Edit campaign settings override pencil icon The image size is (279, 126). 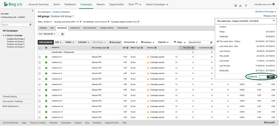[x=139, y=22]
